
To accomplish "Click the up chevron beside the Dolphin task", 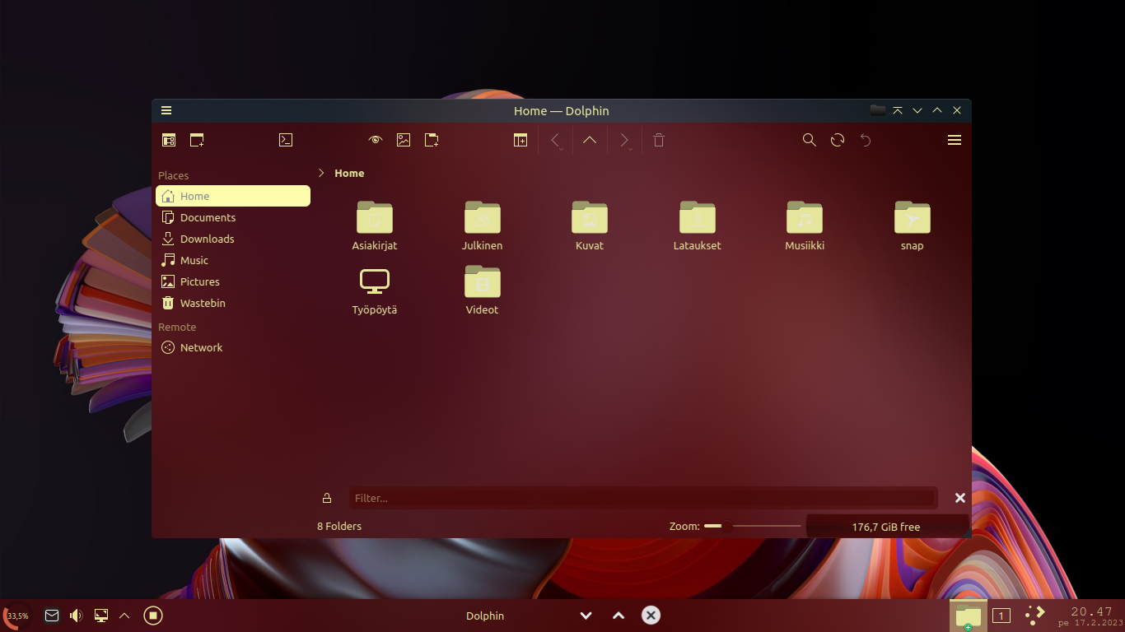I will [x=619, y=616].
